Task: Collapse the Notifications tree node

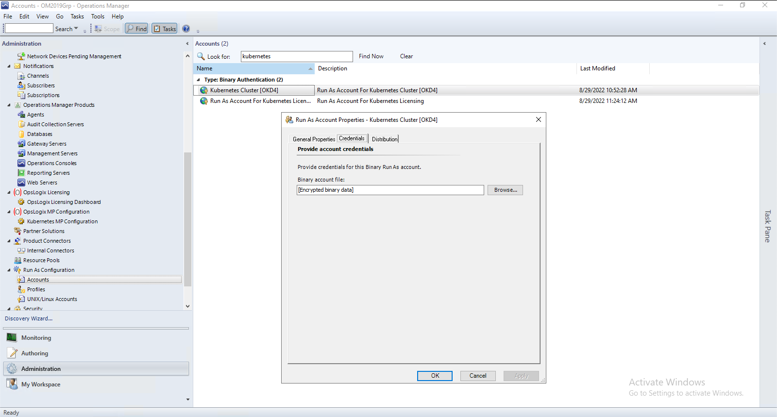Action: click(x=9, y=66)
